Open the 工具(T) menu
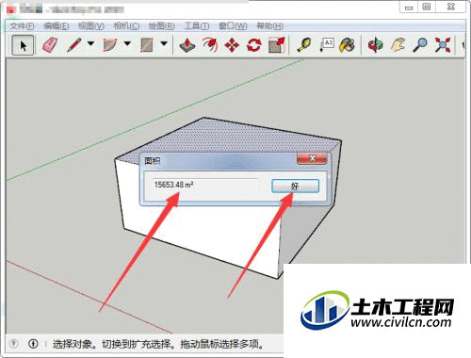The height and width of the screenshot is (358, 471). [197, 26]
